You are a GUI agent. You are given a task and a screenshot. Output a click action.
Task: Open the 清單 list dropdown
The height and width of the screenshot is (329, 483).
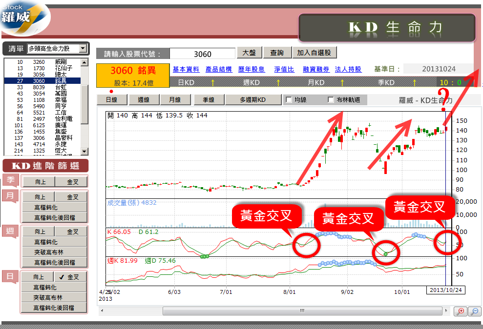click(83, 48)
